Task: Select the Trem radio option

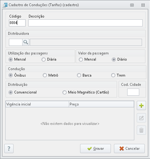Action: (118, 75)
